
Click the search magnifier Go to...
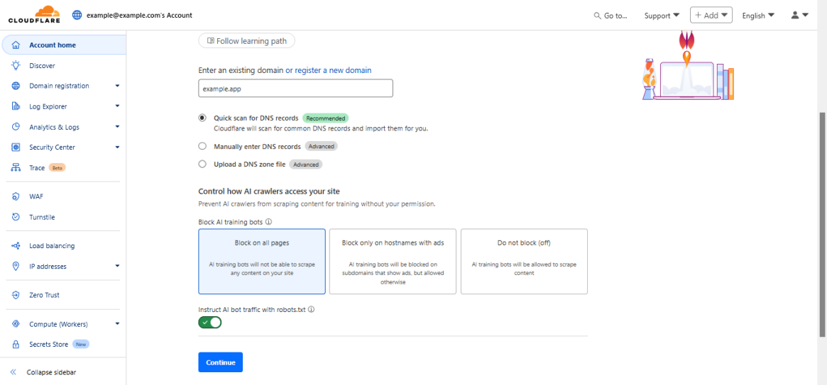597,16
